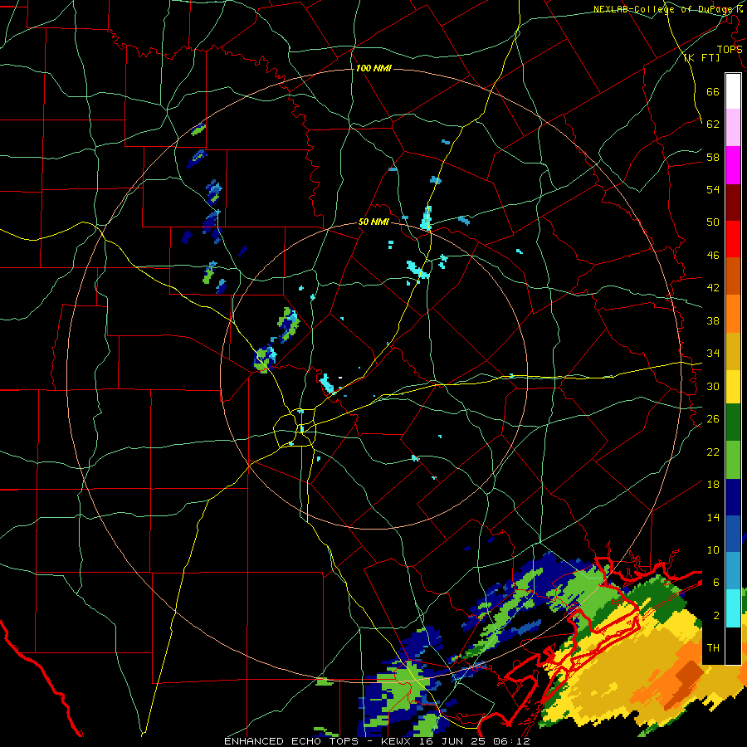Click the '18' legend value
Viewport: 747px width, 747px height.
click(x=713, y=484)
